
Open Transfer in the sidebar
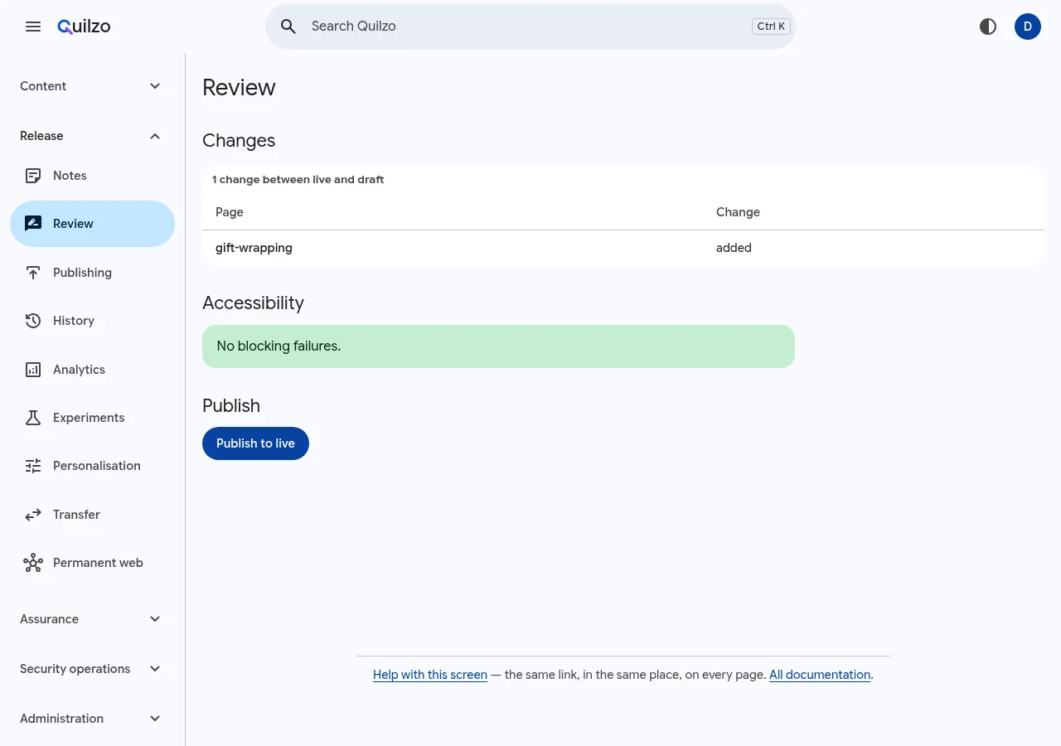92,515
